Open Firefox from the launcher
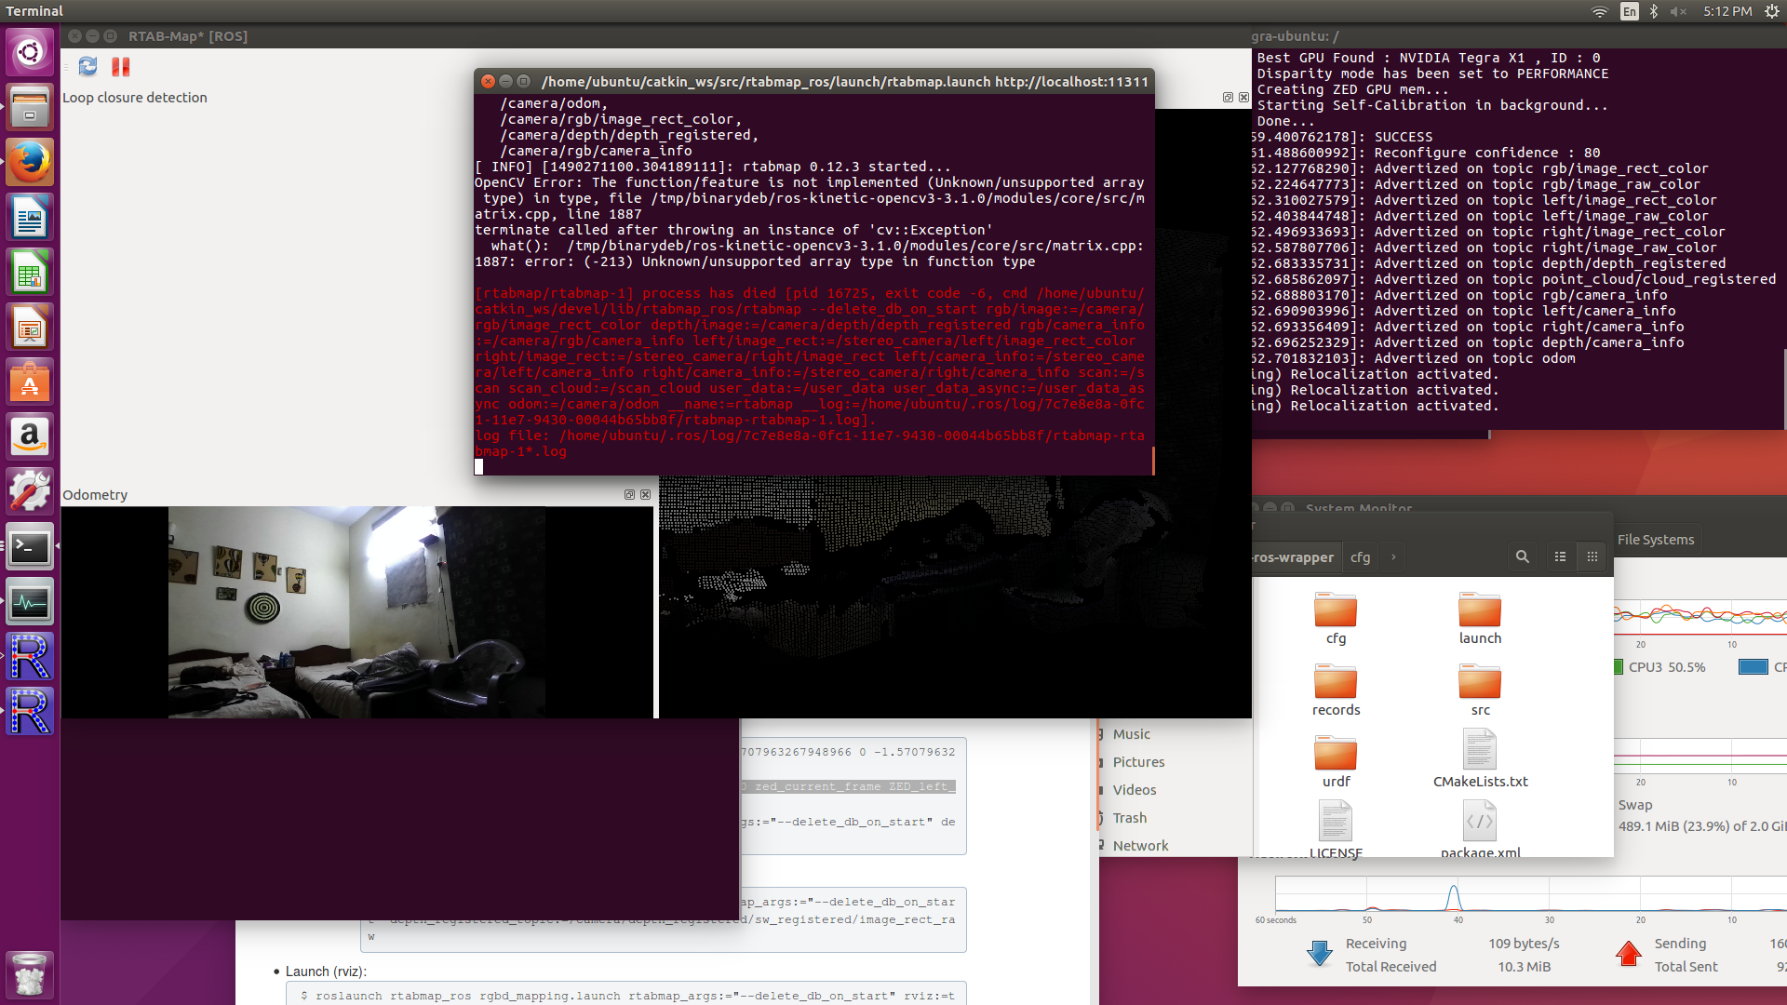The image size is (1787, 1005). coord(30,163)
